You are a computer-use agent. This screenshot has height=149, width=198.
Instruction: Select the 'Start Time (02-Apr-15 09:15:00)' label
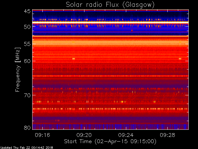click(x=110, y=142)
